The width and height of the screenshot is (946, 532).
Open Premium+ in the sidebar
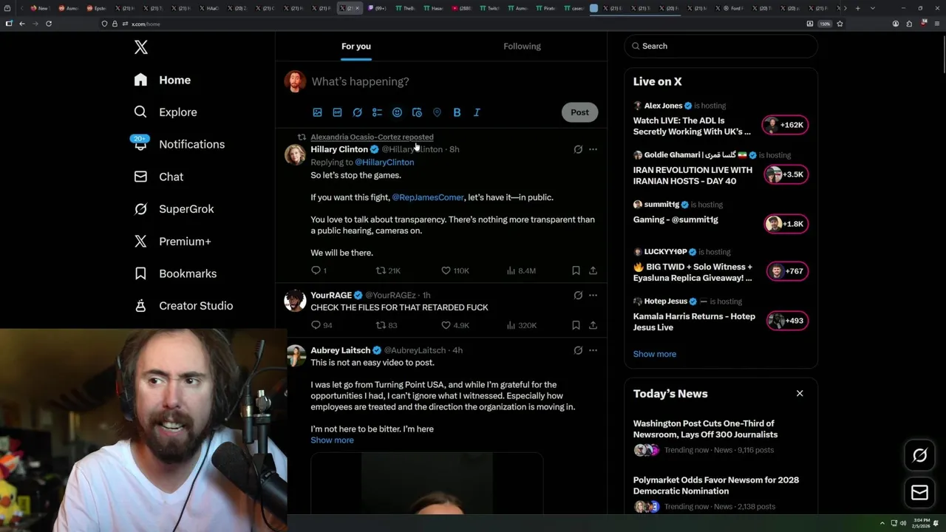(x=172, y=242)
